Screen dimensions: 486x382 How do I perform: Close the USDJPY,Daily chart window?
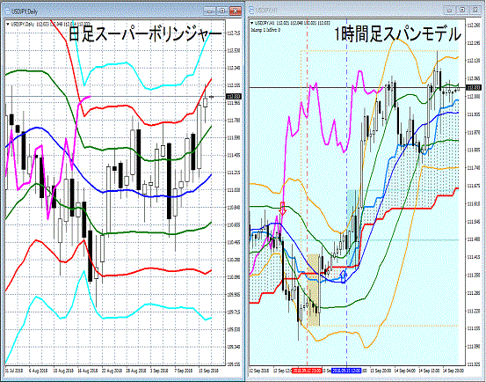coord(236,11)
